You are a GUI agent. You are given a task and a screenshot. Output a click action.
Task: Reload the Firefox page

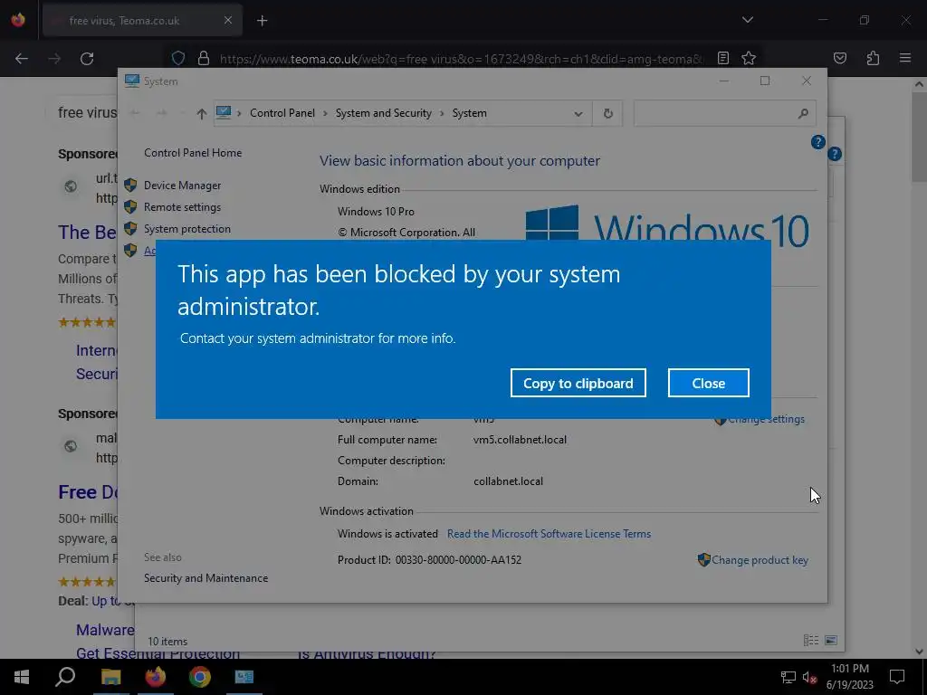[x=87, y=59]
